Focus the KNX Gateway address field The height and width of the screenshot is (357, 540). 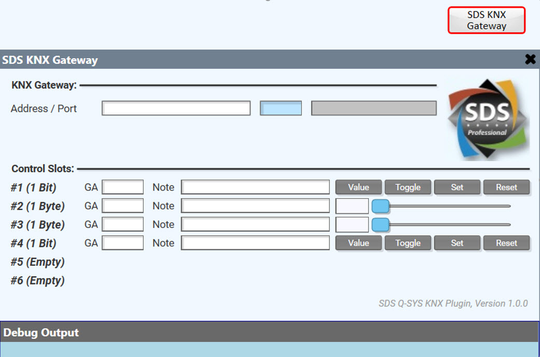[176, 108]
